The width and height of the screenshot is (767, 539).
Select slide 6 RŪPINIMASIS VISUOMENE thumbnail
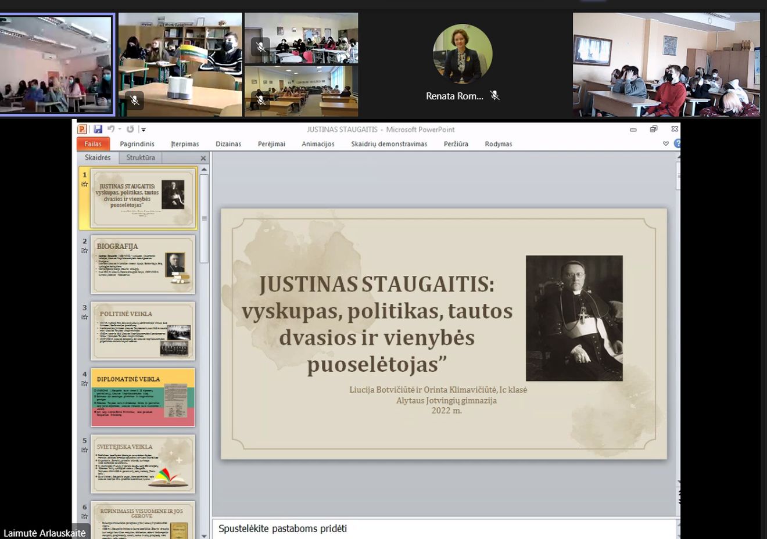(143, 520)
